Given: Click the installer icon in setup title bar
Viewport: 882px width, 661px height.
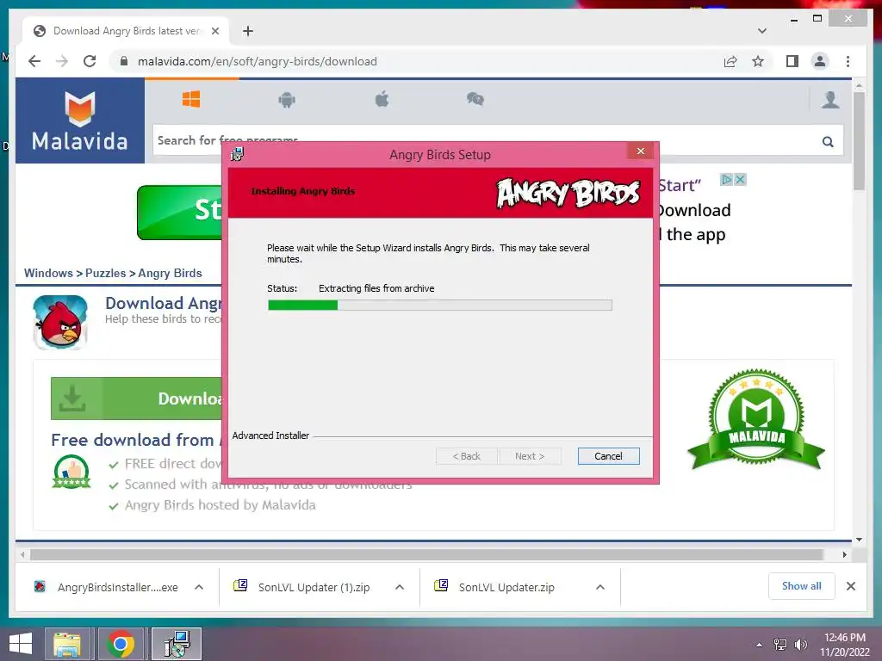Looking at the screenshot, I should coord(237,154).
